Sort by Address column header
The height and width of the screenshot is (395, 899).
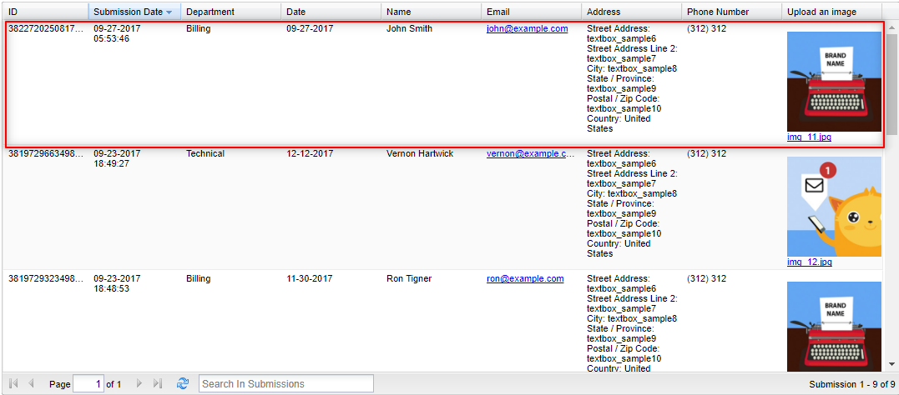click(631, 12)
